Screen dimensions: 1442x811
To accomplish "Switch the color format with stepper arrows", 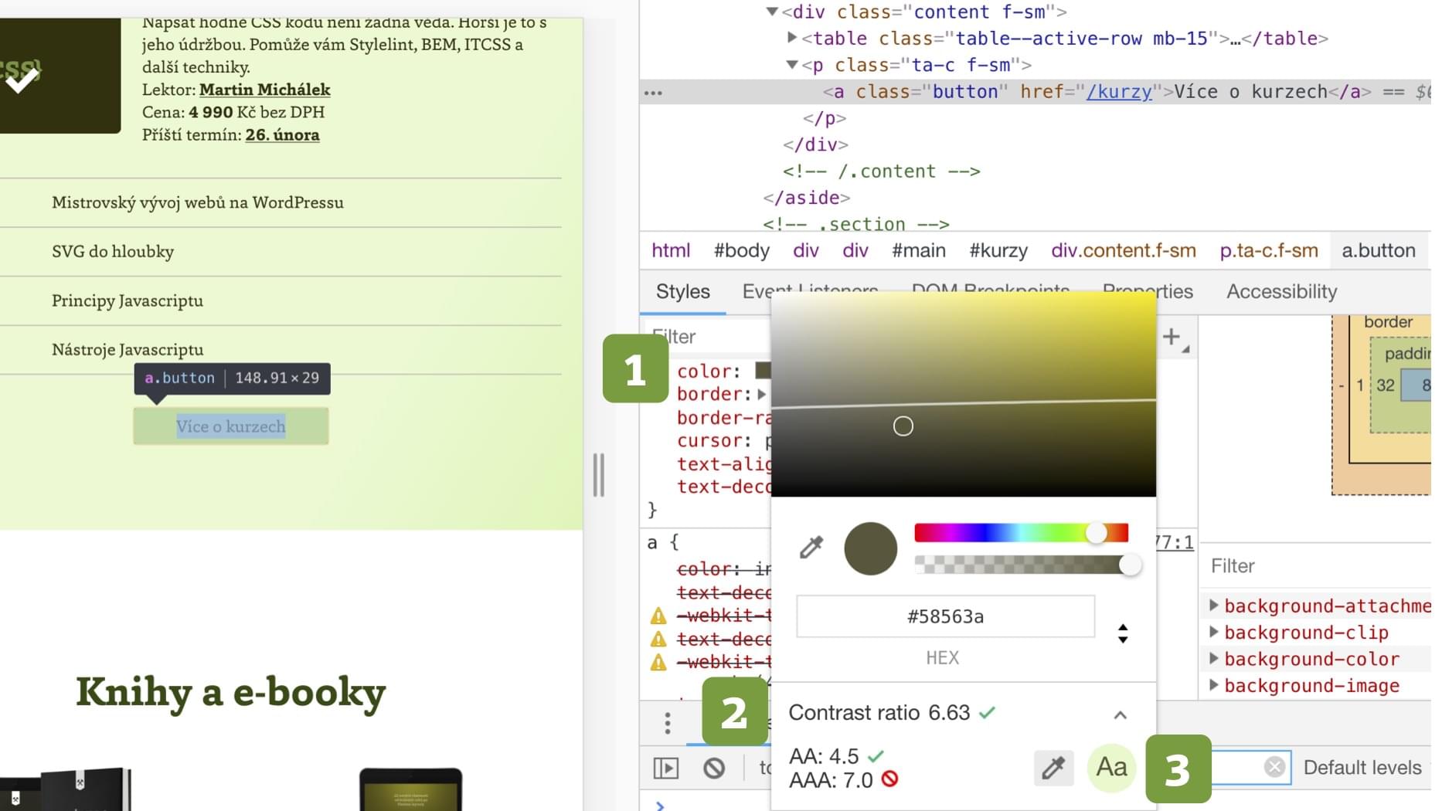I will coord(1123,633).
